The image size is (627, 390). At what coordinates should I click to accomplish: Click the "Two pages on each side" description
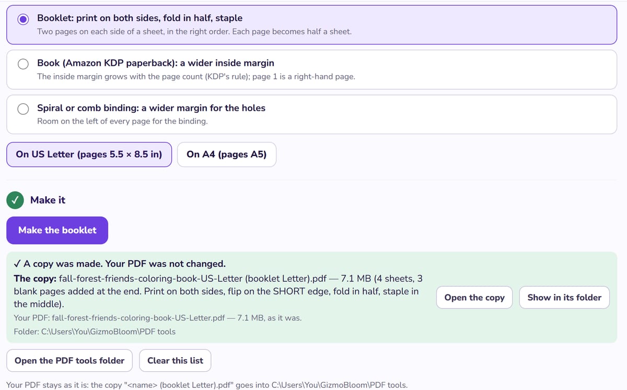pos(194,31)
